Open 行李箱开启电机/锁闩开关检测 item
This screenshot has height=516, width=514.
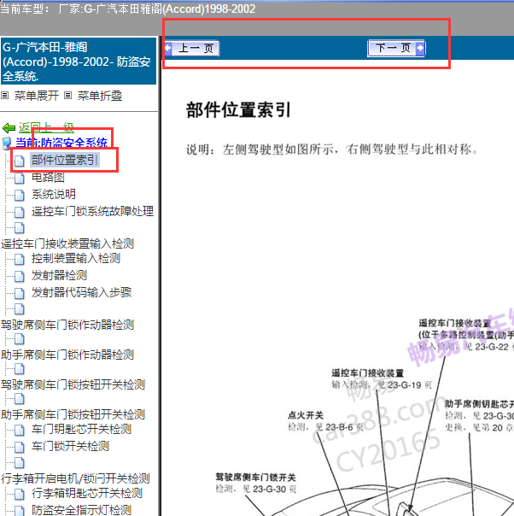[75, 478]
